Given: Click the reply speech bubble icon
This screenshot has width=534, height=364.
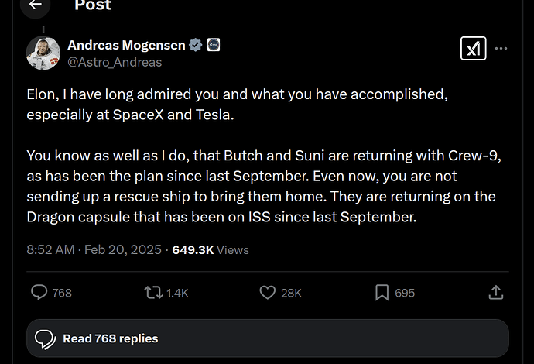Looking at the screenshot, I should coord(39,293).
